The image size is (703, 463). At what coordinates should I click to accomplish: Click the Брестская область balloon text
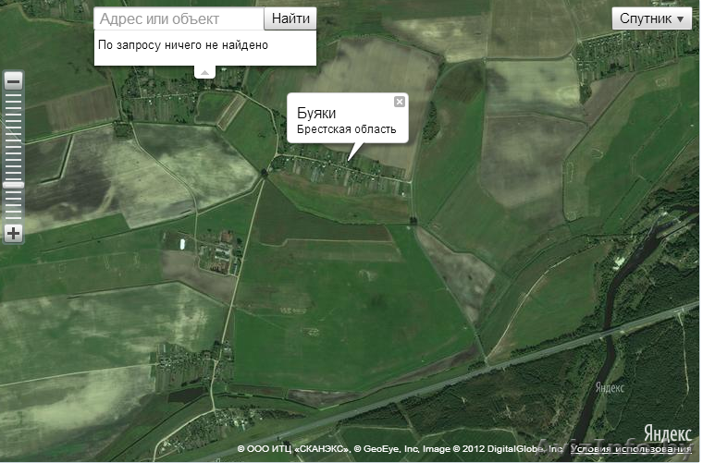pyautogui.click(x=347, y=129)
